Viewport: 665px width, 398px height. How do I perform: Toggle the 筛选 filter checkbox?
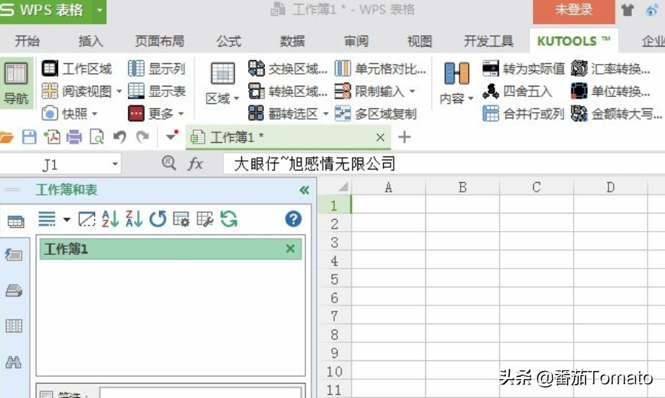tap(46, 396)
